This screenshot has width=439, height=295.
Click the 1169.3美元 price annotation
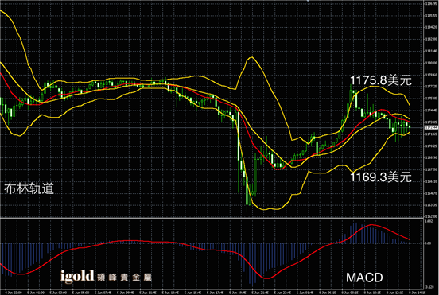click(x=381, y=177)
